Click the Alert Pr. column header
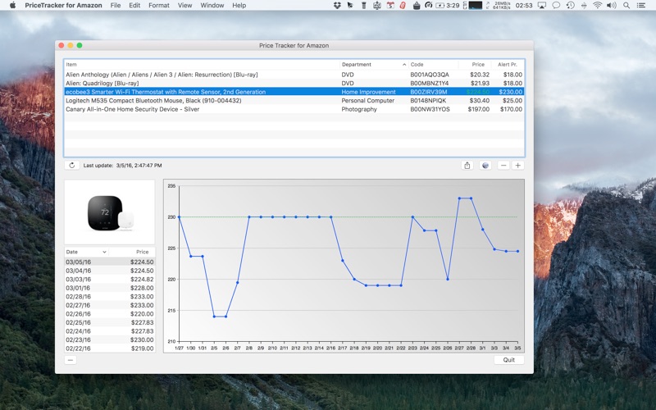This screenshot has height=410, width=656. tap(508, 64)
